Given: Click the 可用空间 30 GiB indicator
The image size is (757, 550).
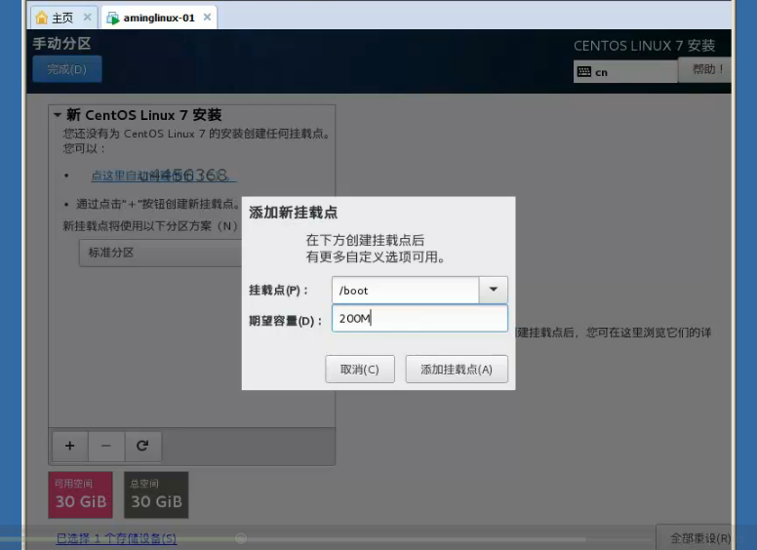Looking at the screenshot, I should 81,495.
